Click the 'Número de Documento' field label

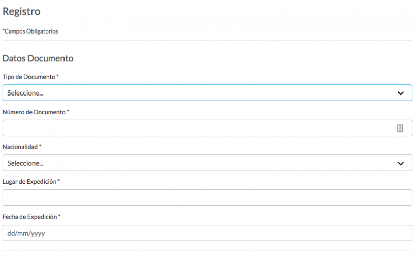[x=34, y=112]
